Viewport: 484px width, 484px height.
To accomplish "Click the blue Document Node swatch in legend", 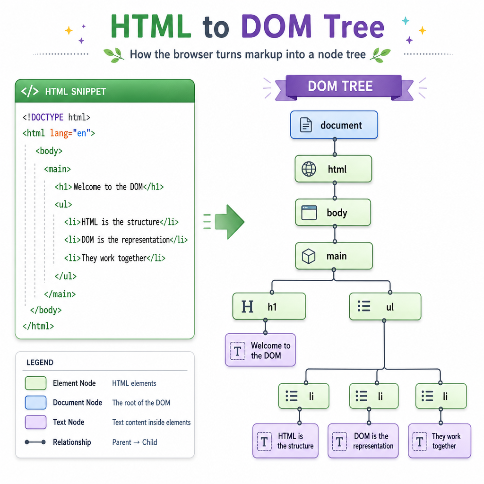I will (35, 403).
